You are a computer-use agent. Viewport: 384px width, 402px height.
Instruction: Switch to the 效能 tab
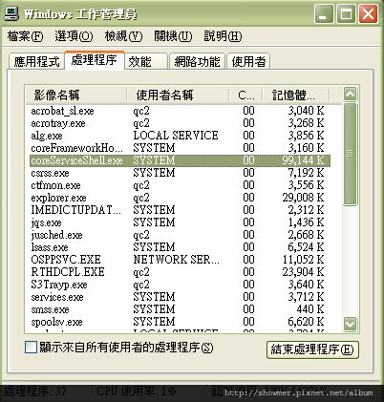click(x=146, y=61)
